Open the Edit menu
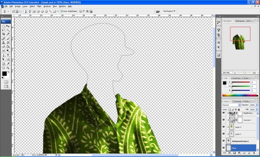The image size is (260, 157). tap(11, 6)
